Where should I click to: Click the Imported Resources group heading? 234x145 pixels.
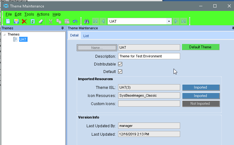pyautogui.click(x=95, y=79)
